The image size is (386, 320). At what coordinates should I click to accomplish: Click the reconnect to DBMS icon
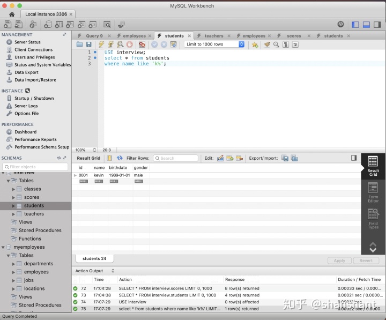coord(121,24)
